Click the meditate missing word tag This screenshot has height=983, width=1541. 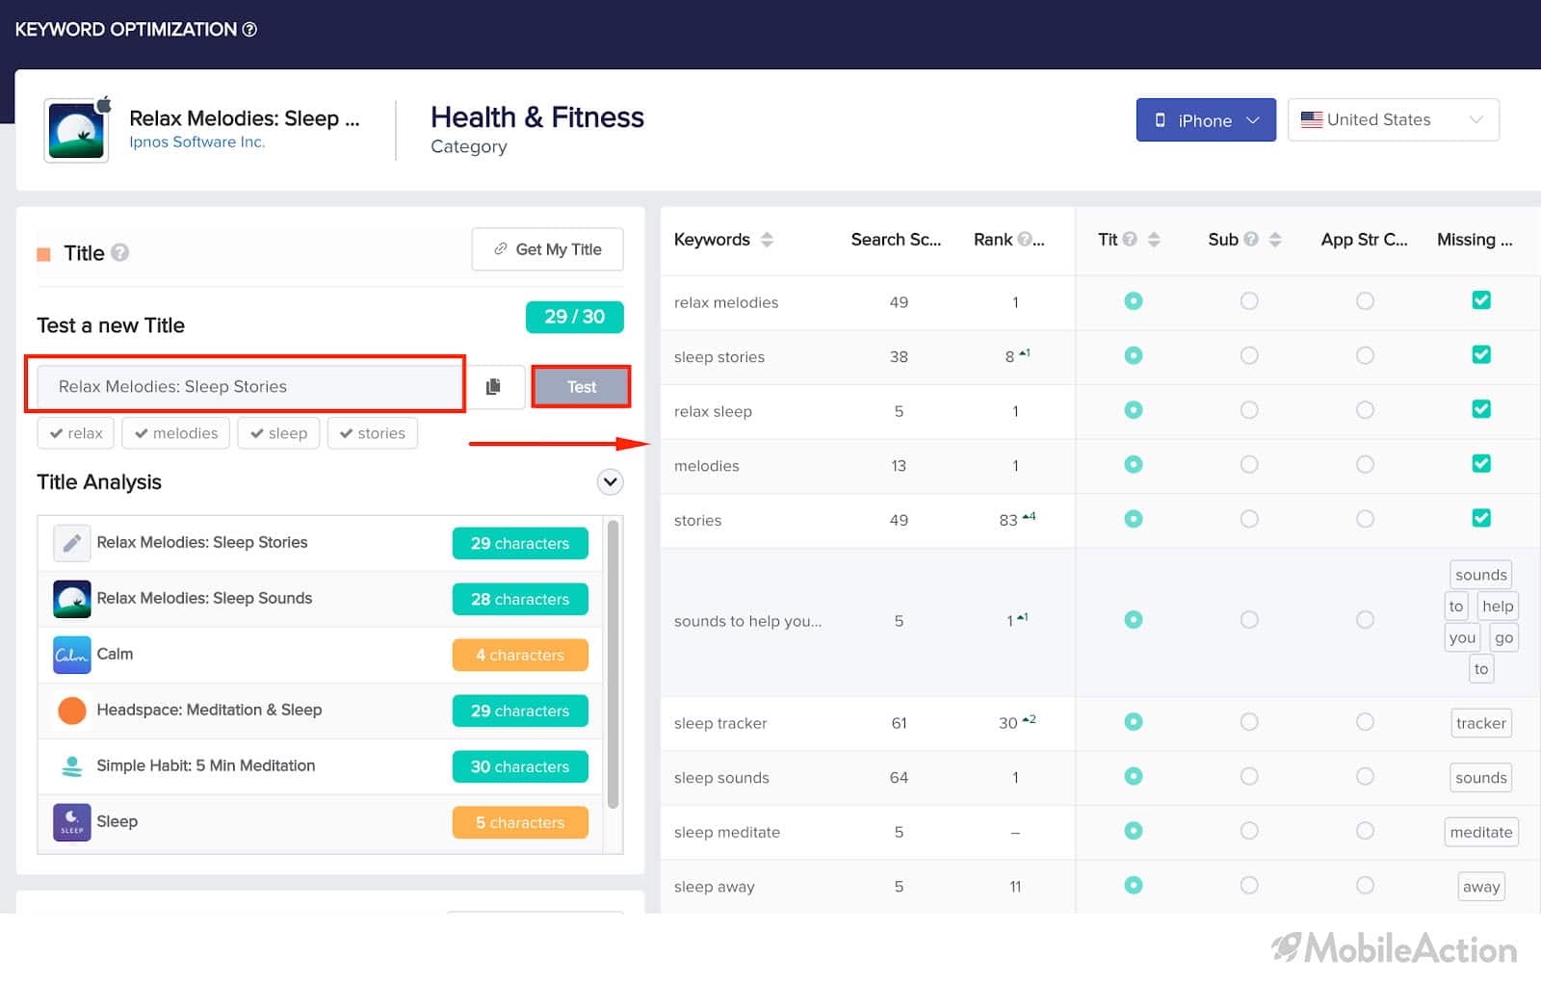point(1480,832)
